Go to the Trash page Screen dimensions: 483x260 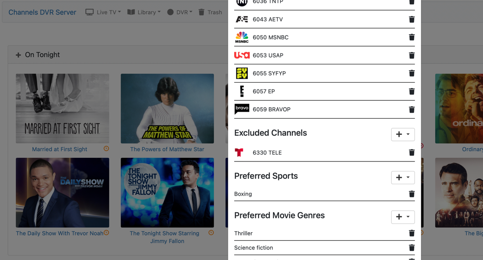pyautogui.click(x=210, y=12)
